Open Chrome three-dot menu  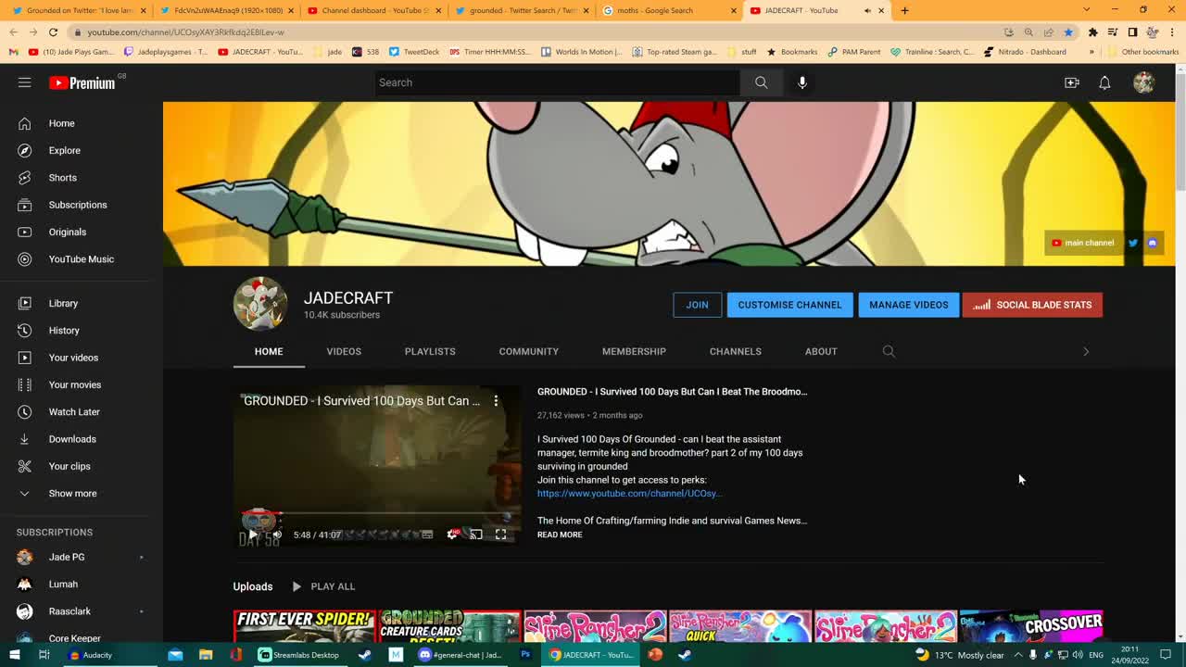tap(1171, 31)
